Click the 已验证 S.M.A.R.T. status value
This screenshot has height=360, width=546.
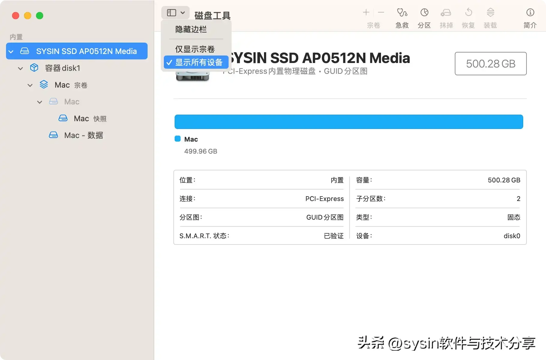pos(334,236)
